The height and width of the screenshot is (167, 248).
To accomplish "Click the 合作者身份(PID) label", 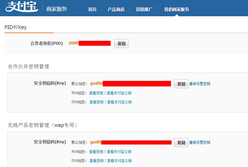I will [47, 43].
